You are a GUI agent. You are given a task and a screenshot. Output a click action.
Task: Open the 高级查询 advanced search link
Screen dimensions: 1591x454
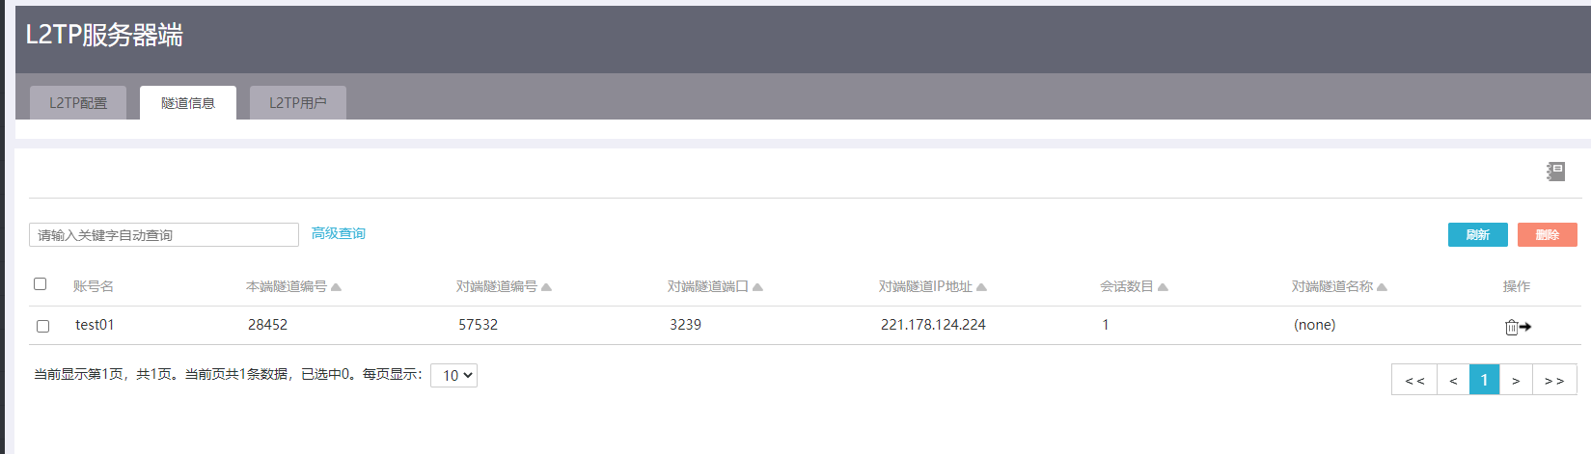tap(338, 233)
